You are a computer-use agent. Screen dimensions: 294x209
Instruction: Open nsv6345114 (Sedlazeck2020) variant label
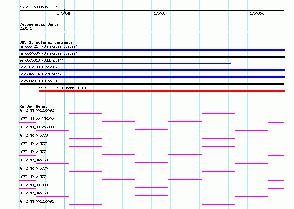click(x=46, y=74)
